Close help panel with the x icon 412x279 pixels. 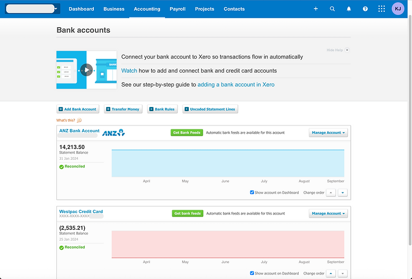(347, 50)
